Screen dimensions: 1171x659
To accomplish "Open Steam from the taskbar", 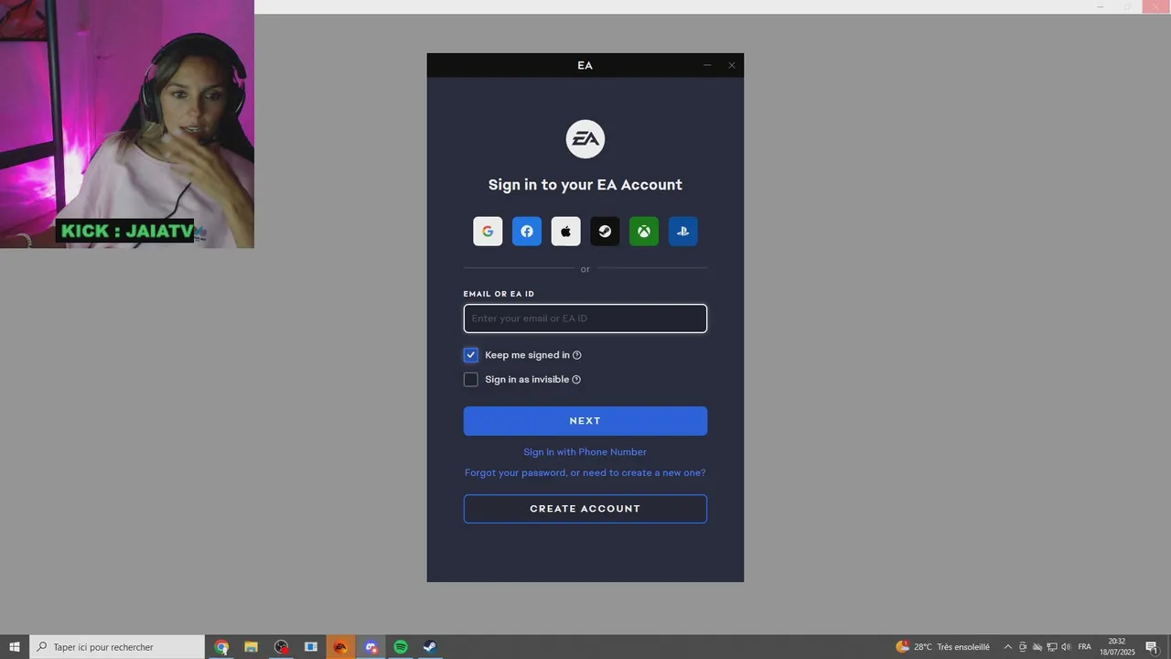I will [x=430, y=647].
